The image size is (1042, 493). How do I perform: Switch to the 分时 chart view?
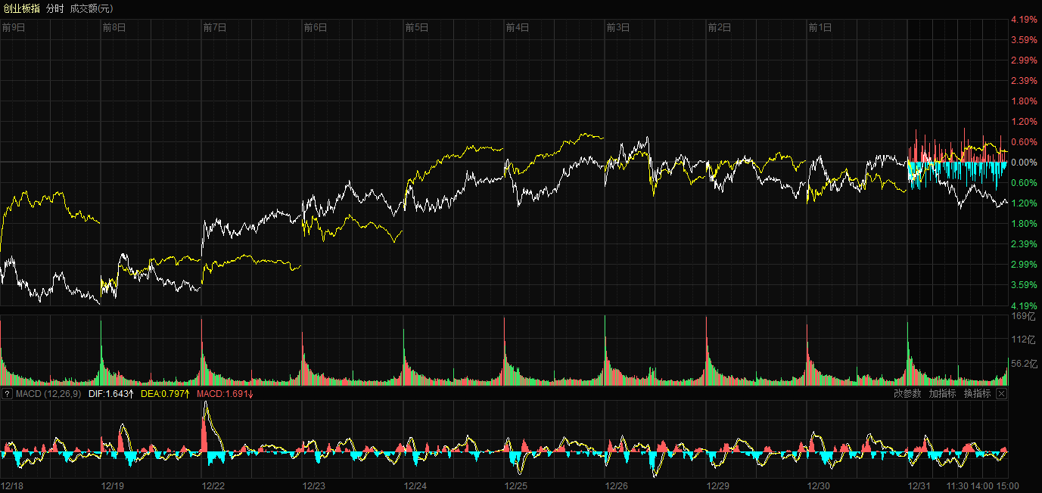coord(55,8)
